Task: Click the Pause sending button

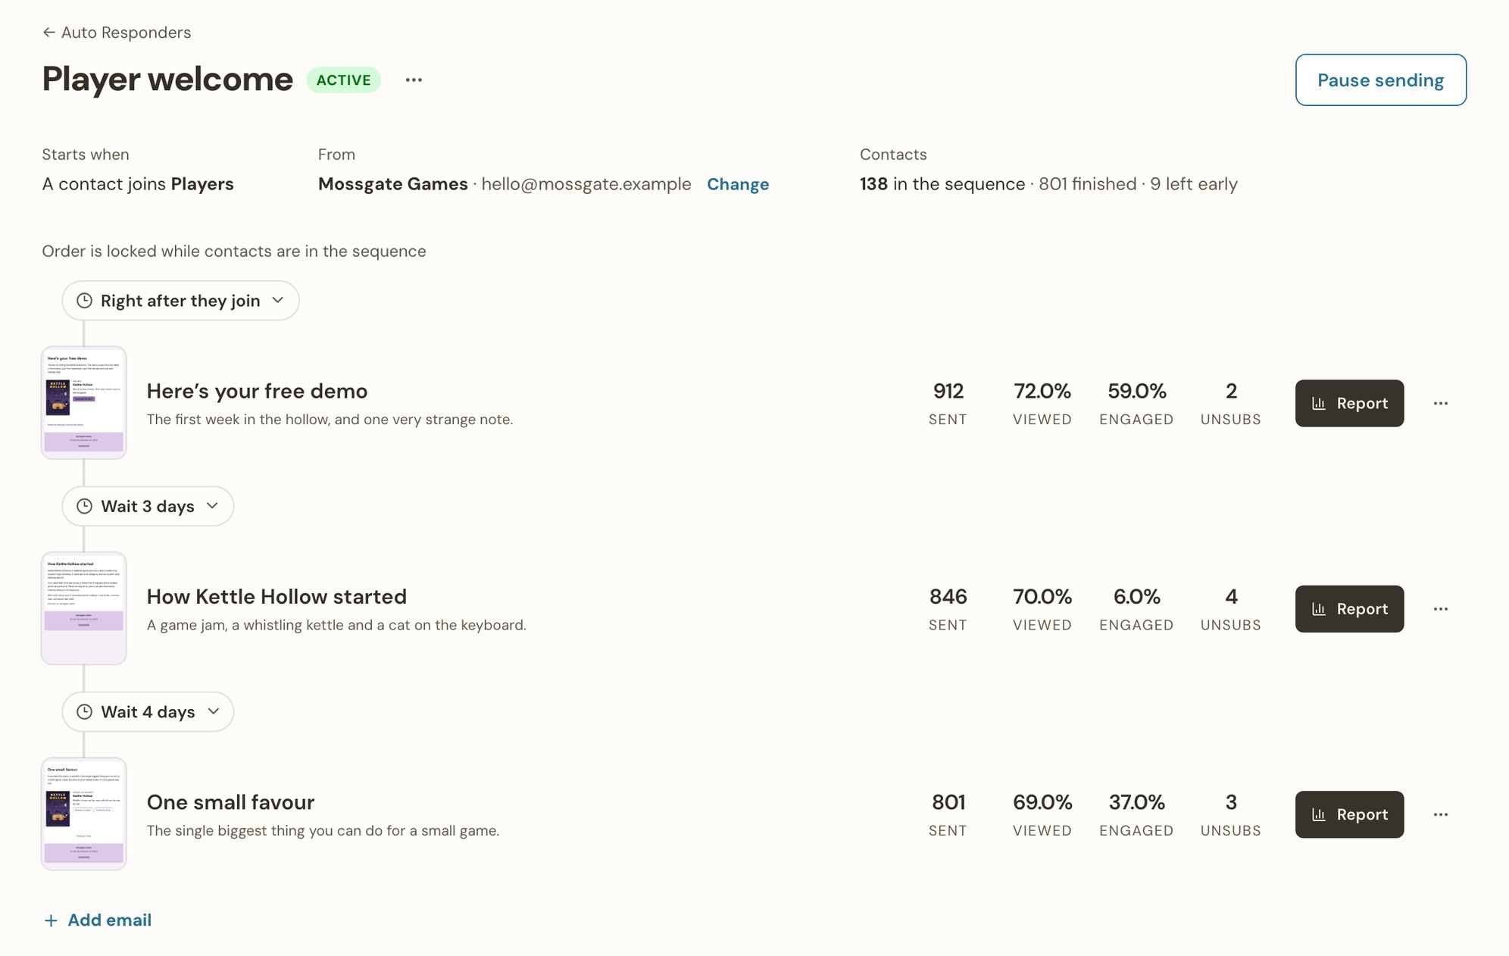Action: click(x=1380, y=80)
